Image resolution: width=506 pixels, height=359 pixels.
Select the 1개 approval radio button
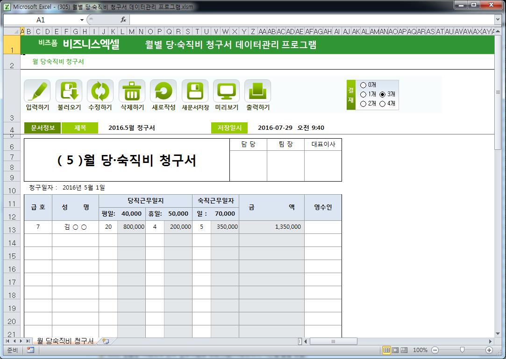point(363,94)
